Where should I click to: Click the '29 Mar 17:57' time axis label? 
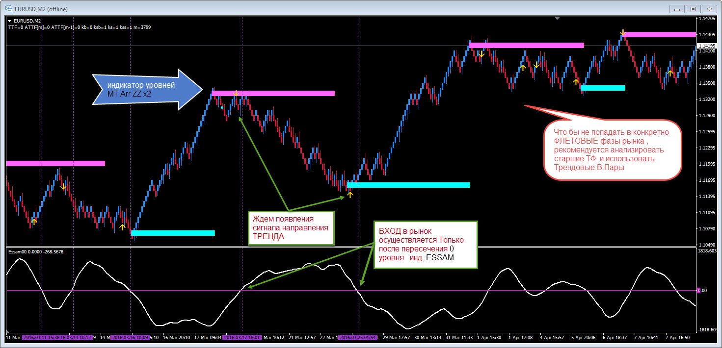point(396,338)
